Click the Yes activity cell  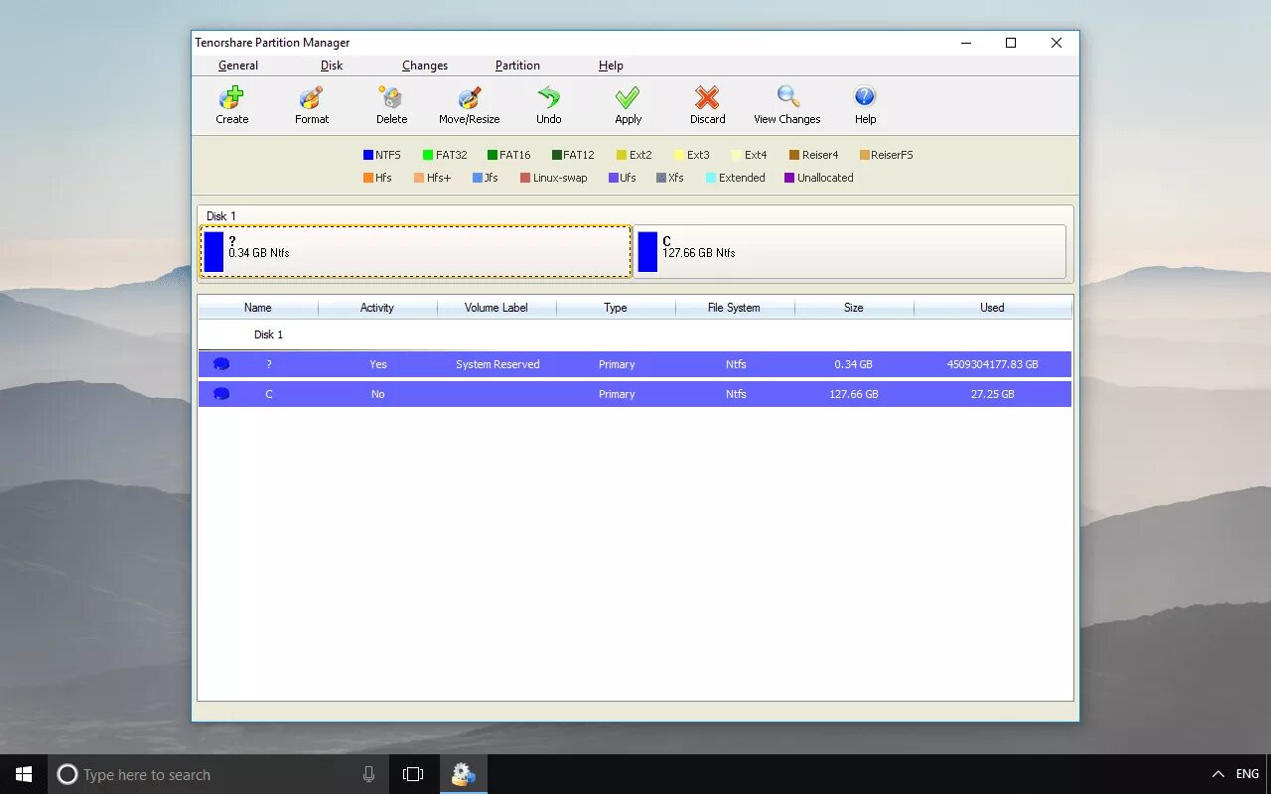(378, 364)
